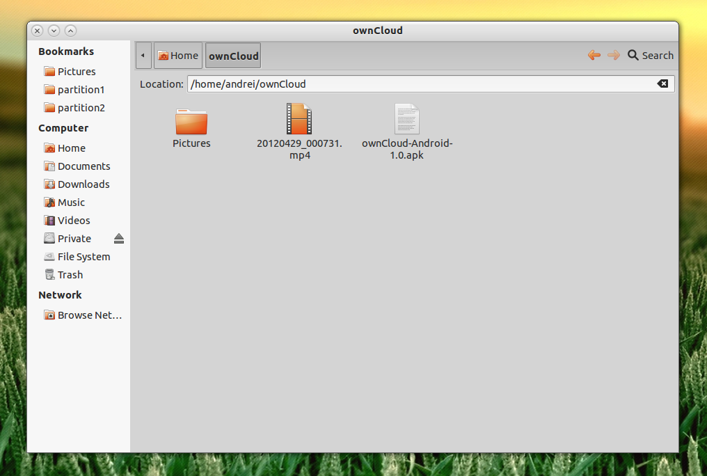
Task: Select the ownCloud breadcrumb segment
Action: tap(232, 55)
